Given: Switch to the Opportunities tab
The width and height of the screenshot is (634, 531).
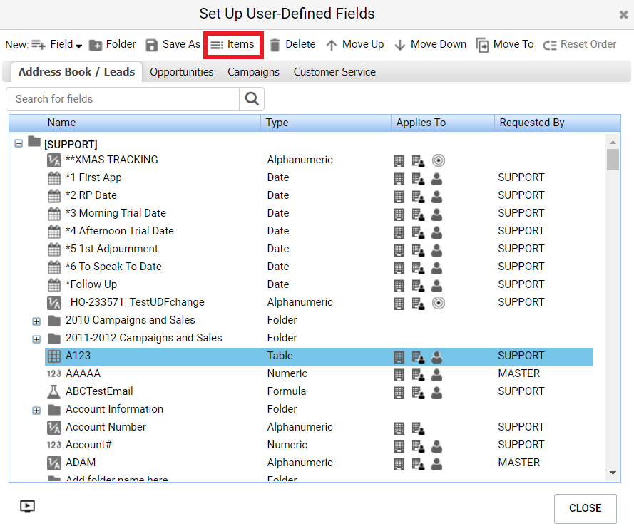Looking at the screenshot, I should [x=181, y=72].
